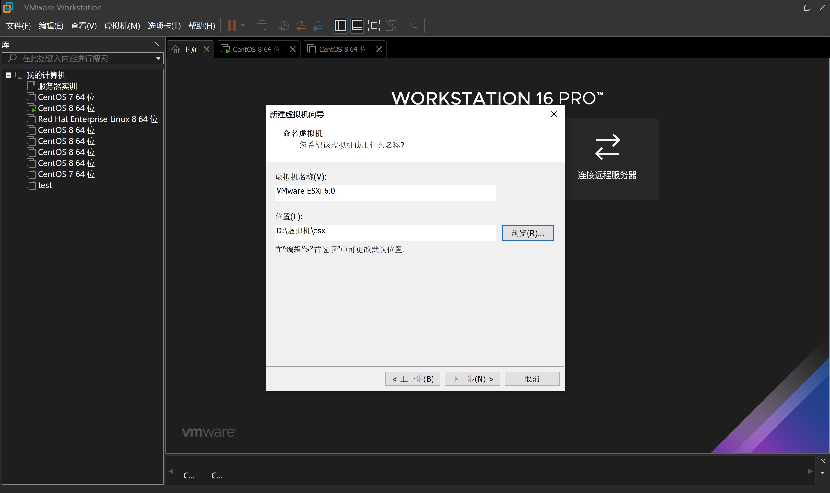Click the 虚拟机名称 text field
830x493 pixels.
tap(385, 193)
